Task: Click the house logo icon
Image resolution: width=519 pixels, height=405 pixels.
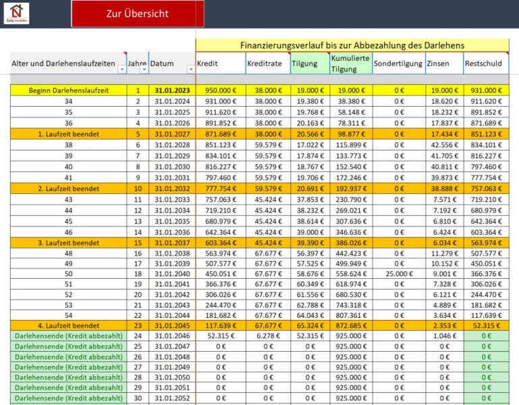Action: click(x=17, y=13)
